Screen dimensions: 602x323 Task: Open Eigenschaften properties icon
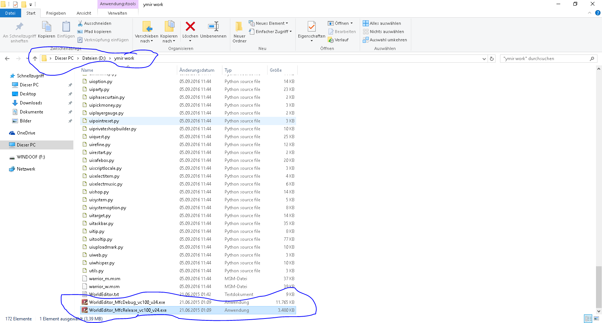coord(312,27)
